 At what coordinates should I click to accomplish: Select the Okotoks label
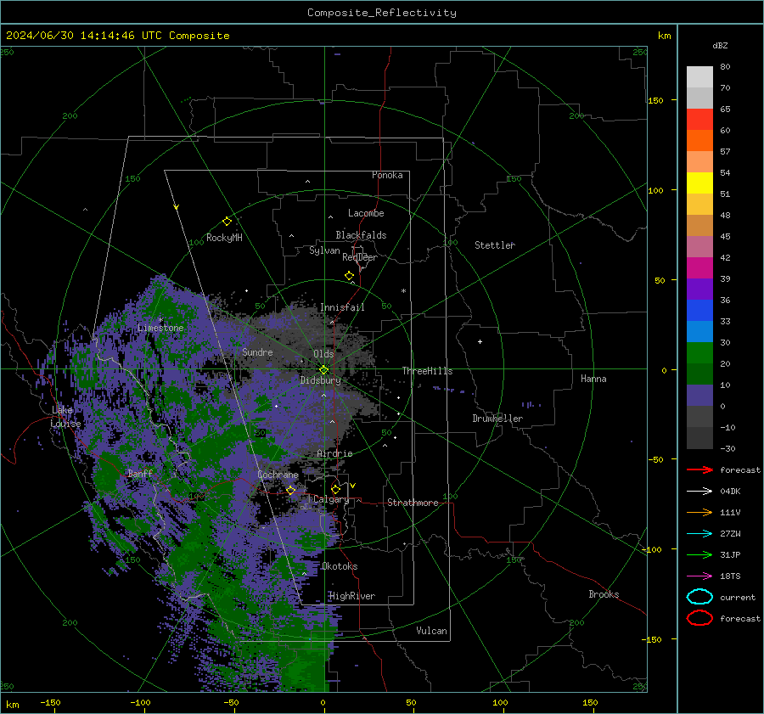pyautogui.click(x=340, y=566)
